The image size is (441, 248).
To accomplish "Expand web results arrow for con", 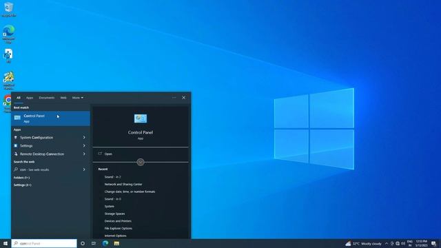I will (84, 169).
